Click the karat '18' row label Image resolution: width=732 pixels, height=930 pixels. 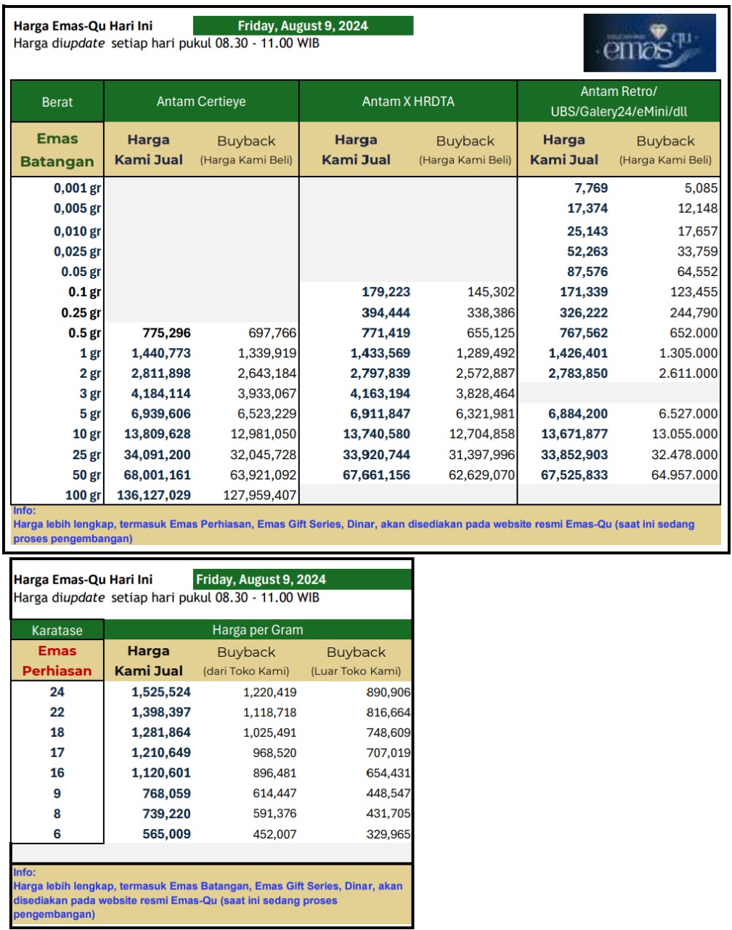click(x=57, y=732)
